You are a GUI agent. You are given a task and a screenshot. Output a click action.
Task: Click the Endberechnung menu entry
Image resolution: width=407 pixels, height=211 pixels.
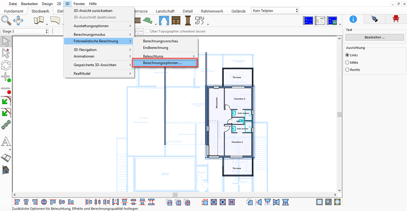tap(156, 48)
